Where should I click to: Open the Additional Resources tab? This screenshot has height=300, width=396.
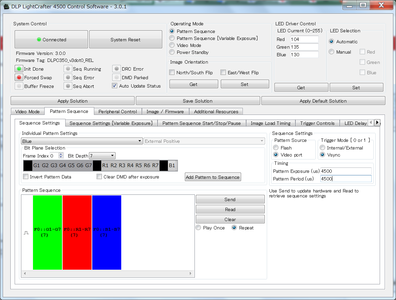click(x=216, y=111)
